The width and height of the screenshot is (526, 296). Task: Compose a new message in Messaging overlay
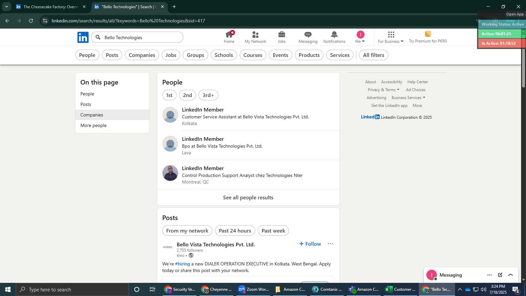click(500, 275)
